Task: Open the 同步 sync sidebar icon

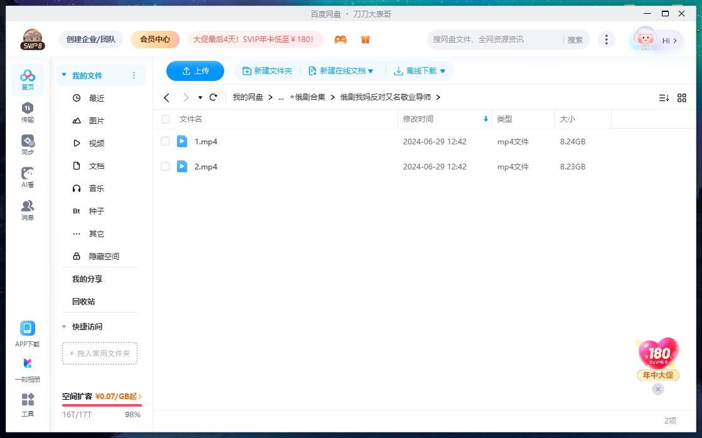Action: click(27, 145)
